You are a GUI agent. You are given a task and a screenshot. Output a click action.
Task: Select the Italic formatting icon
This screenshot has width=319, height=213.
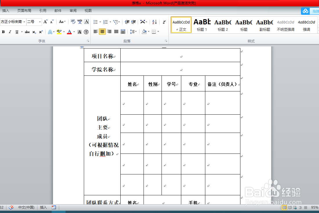(10, 32)
